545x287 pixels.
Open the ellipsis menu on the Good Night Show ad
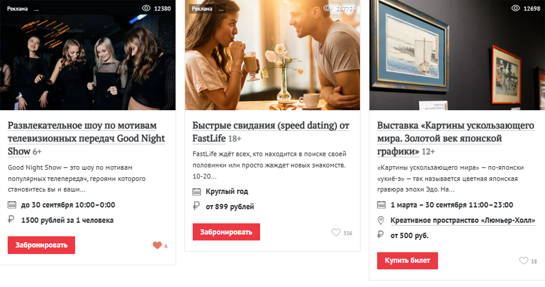[37, 9]
